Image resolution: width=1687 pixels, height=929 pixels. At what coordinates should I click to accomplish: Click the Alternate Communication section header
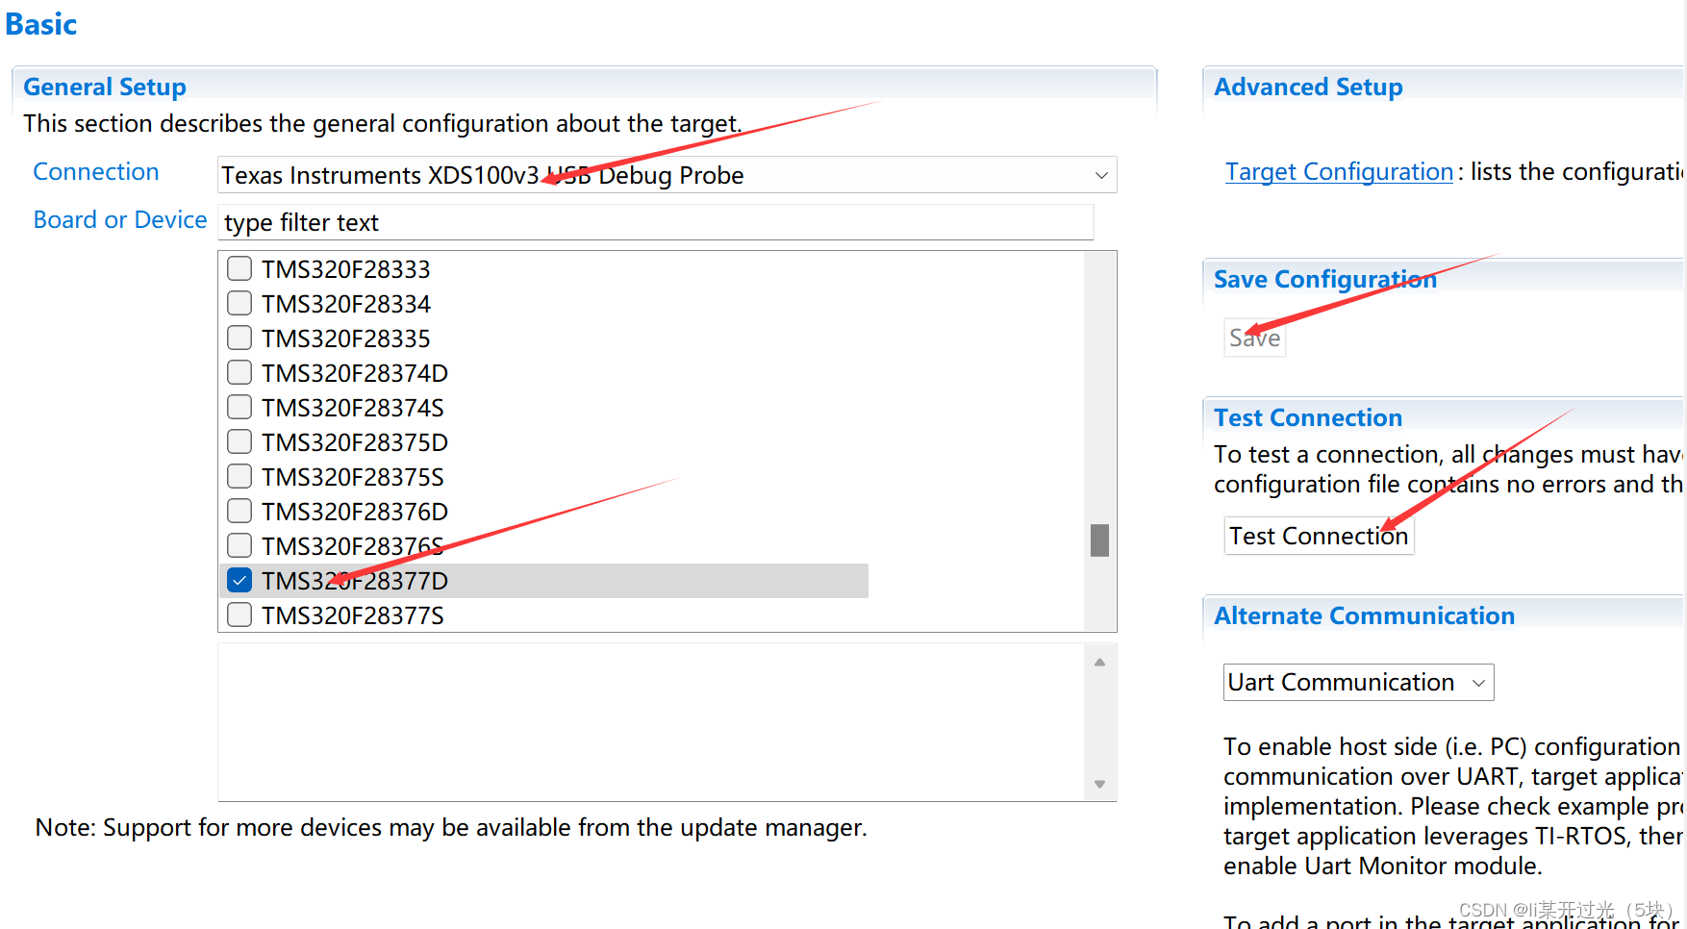(1364, 615)
